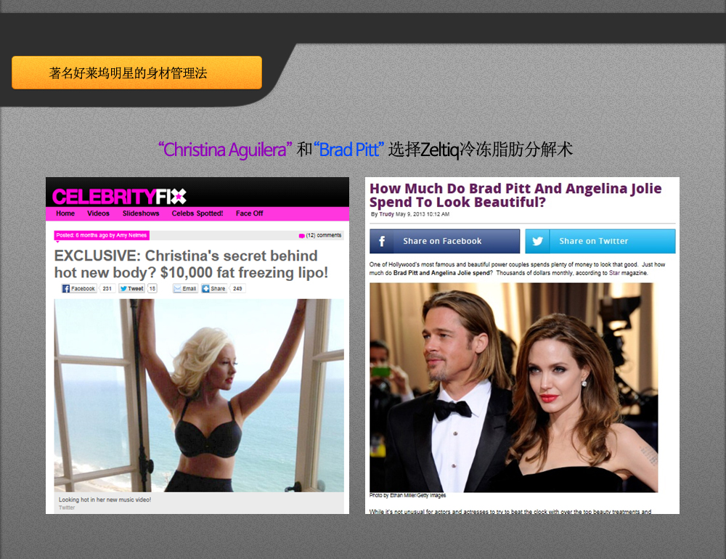Screen dimensions: 726x559
Task: Go to the Slideshows section
Action: pos(141,213)
